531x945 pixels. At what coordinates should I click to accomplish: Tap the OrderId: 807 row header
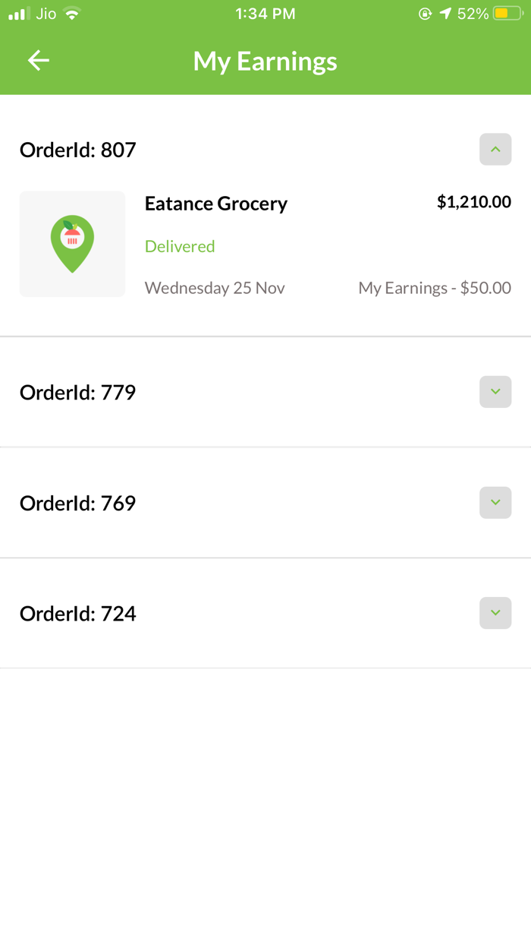tap(77, 150)
